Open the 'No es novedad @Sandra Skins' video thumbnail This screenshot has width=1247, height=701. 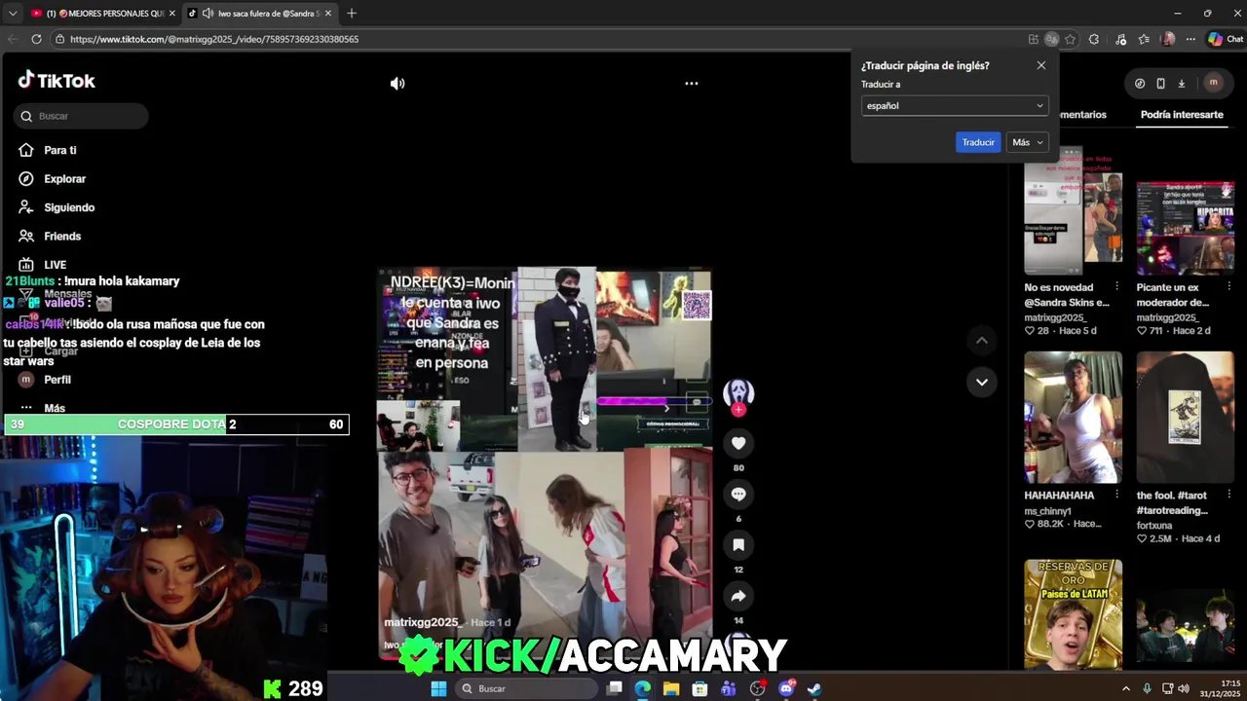(x=1073, y=210)
